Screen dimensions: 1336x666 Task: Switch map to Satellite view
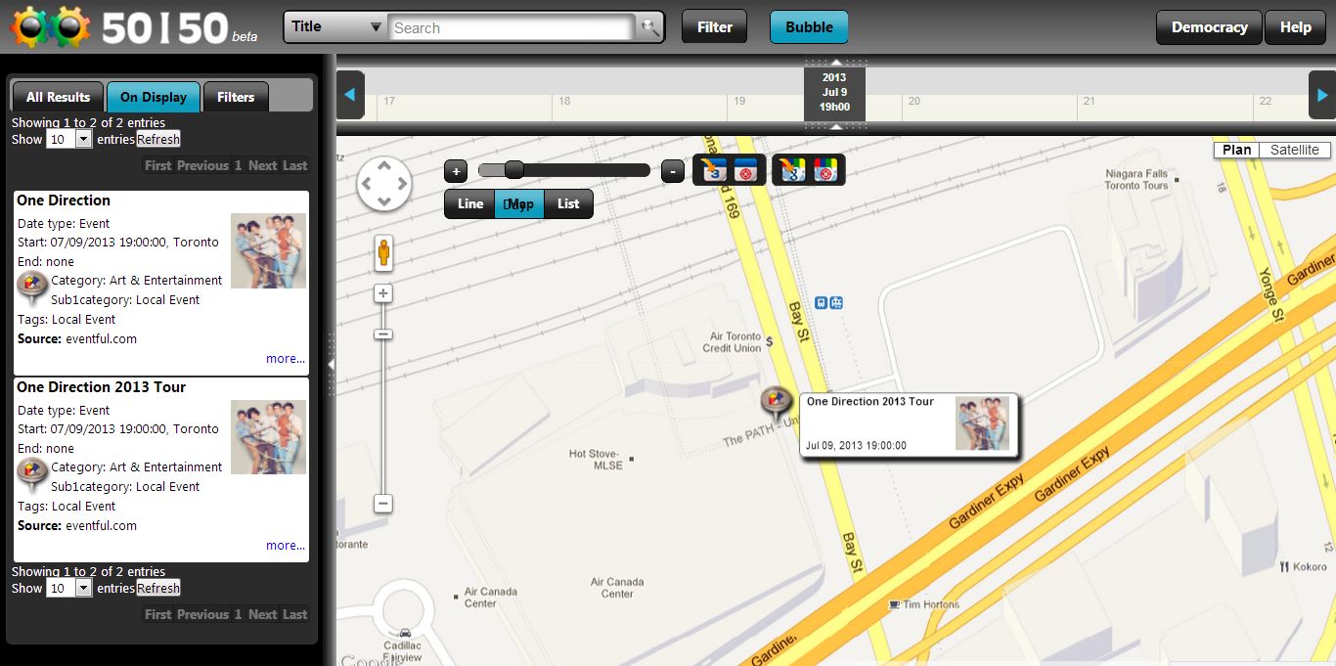pyautogui.click(x=1295, y=150)
